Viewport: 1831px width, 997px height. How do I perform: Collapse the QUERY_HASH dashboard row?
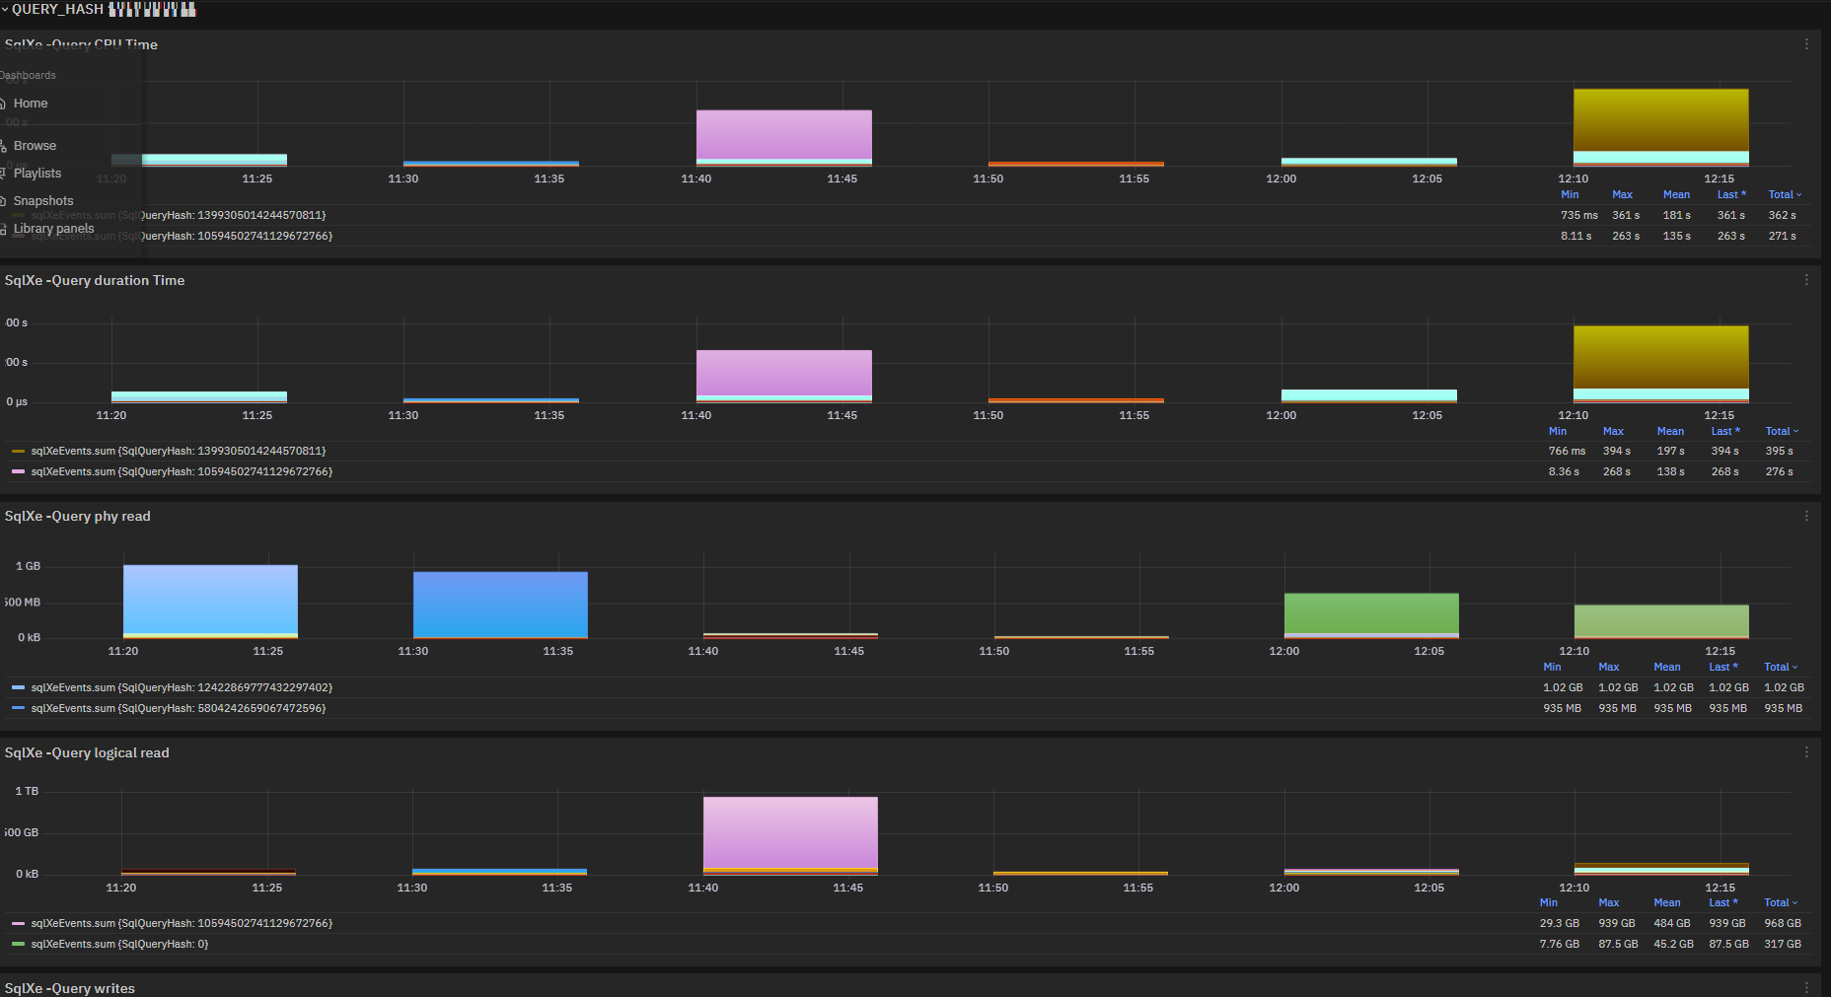(5, 9)
